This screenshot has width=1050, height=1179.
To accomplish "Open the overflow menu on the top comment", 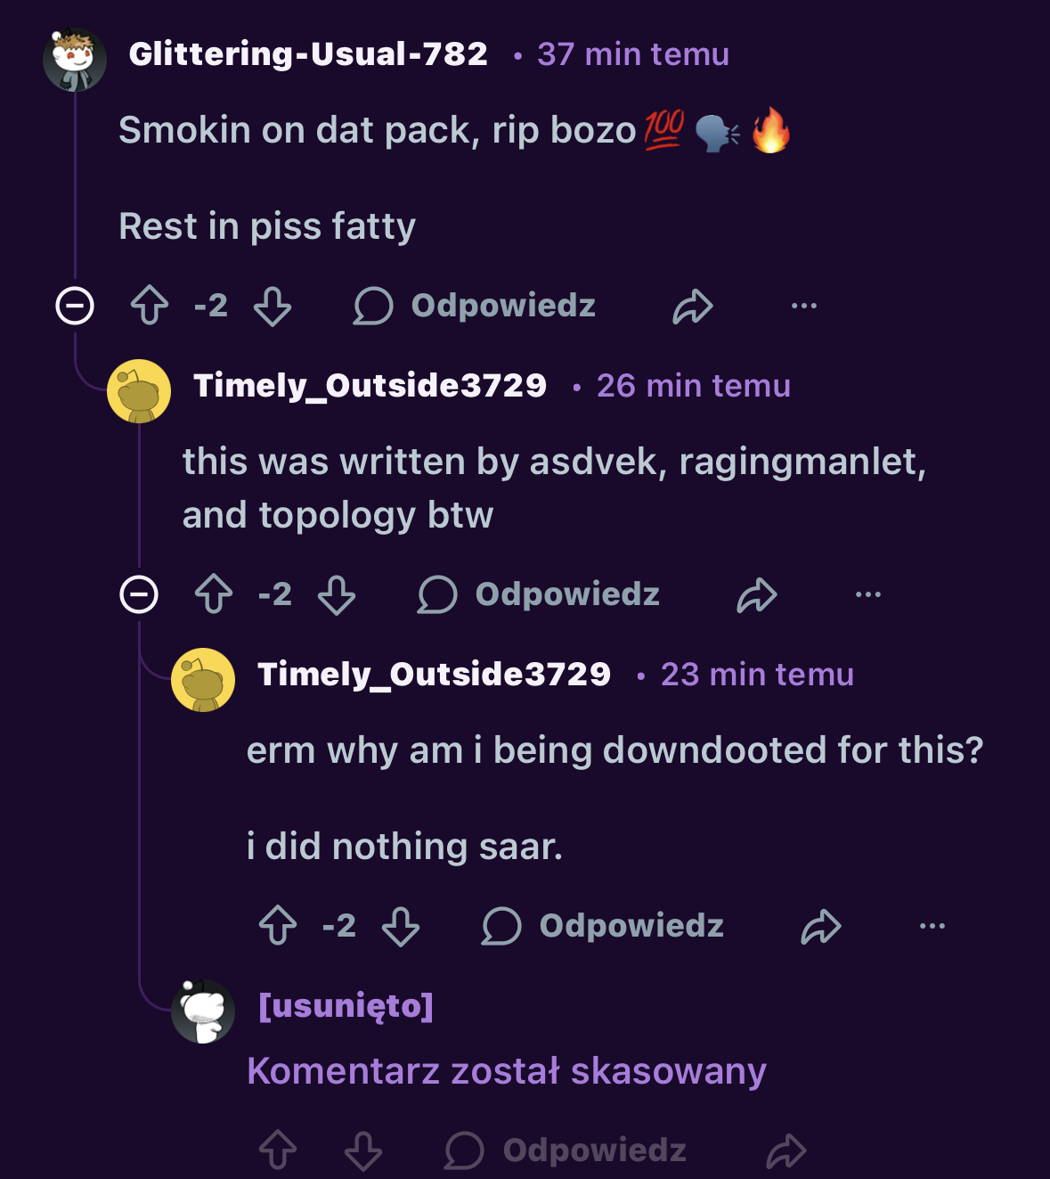I will [804, 307].
